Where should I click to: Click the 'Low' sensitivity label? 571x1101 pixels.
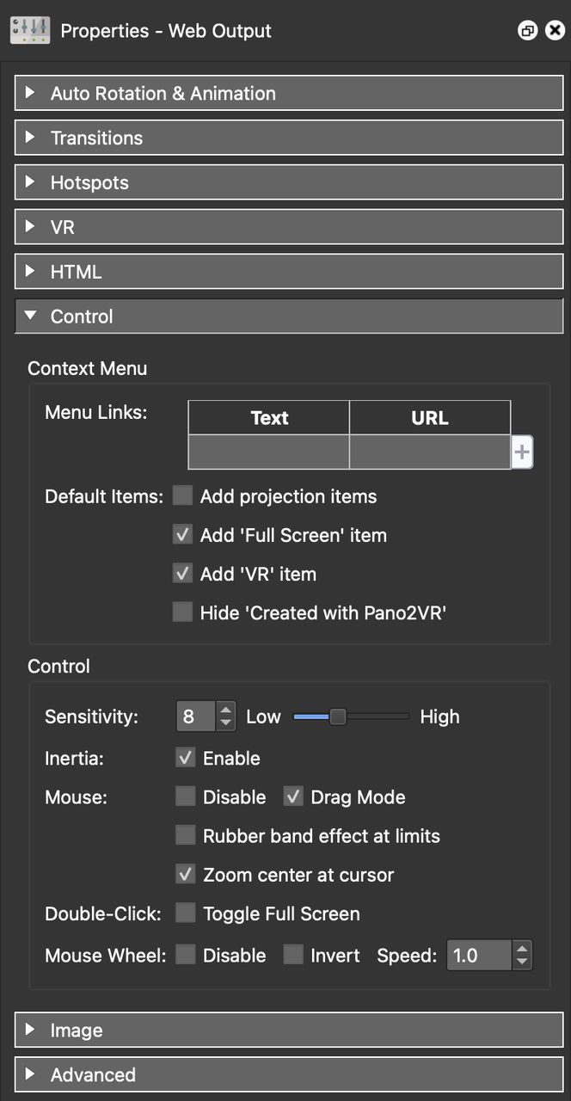click(263, 717)
